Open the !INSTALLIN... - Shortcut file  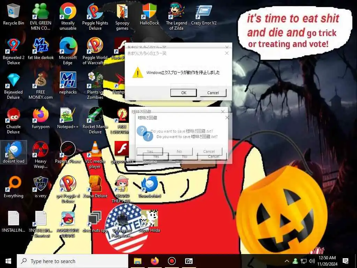tap(40, 224)
